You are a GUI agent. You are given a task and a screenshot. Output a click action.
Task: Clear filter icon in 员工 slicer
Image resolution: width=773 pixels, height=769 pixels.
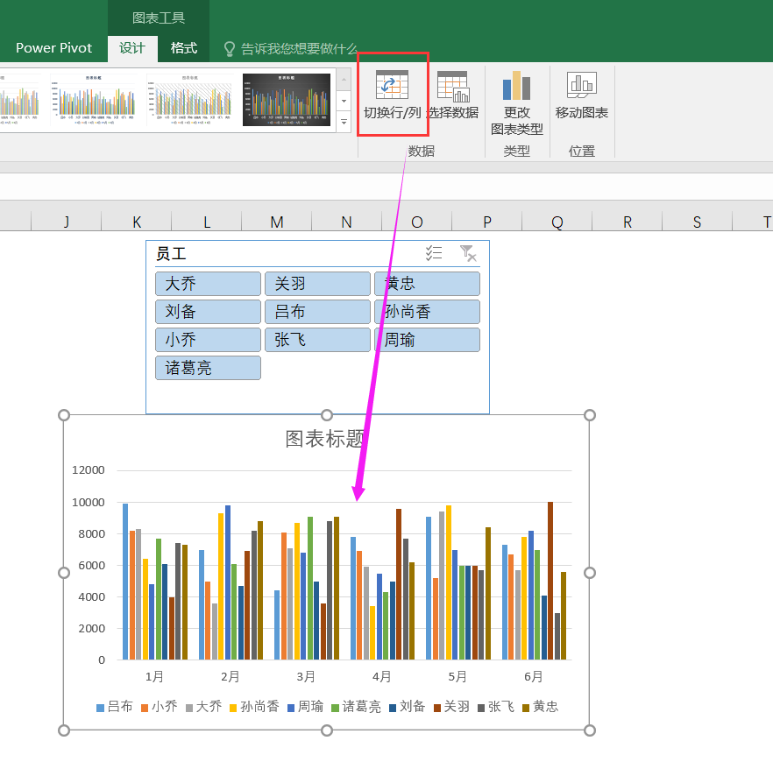469,254
